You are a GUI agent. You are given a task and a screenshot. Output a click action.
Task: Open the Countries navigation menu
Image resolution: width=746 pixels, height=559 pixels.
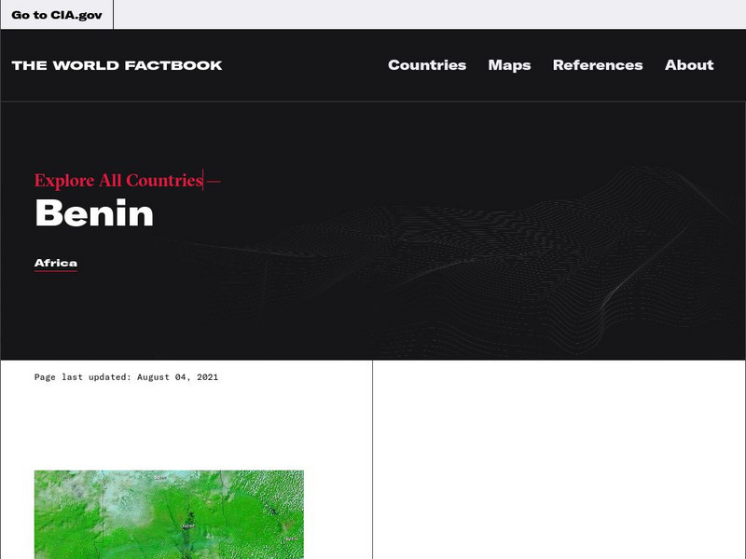coord(427,65)
